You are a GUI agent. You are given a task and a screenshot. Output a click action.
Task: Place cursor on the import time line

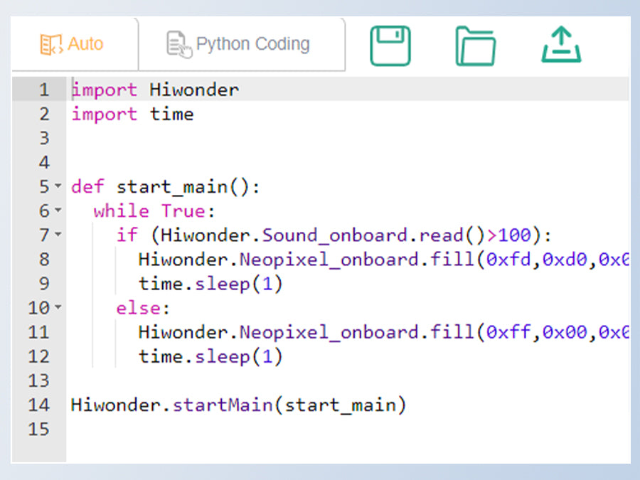tap(132, 114)
